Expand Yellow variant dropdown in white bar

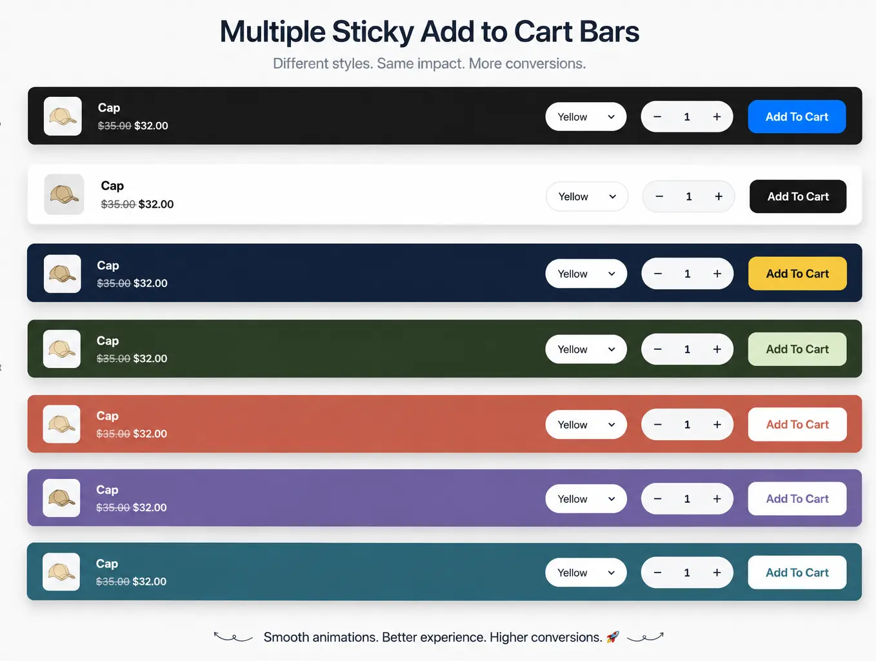click(587, 196)
